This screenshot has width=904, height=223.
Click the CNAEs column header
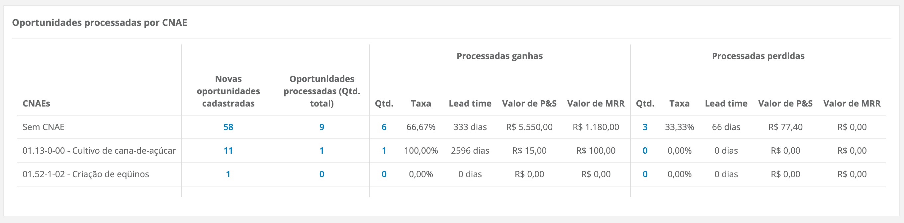click(x=36, y=104)
